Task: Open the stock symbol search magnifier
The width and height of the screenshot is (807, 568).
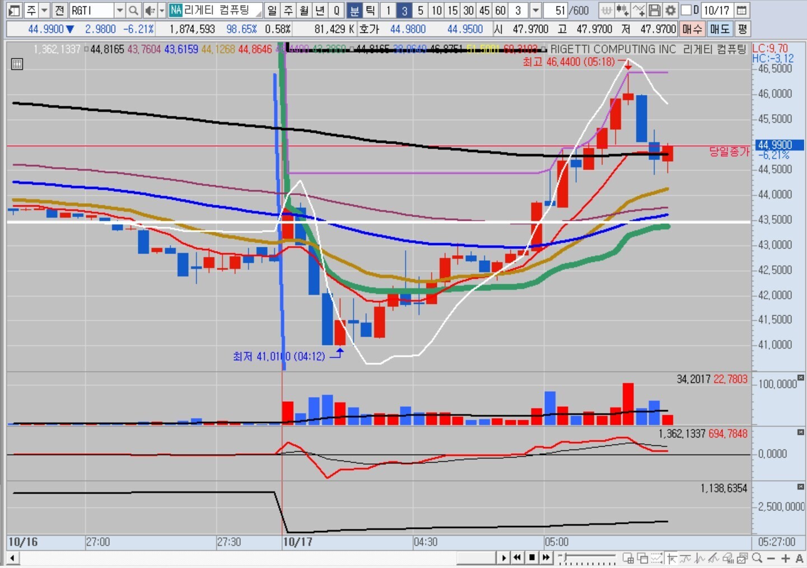Action: pyautogui.click(x=133, y=10)
